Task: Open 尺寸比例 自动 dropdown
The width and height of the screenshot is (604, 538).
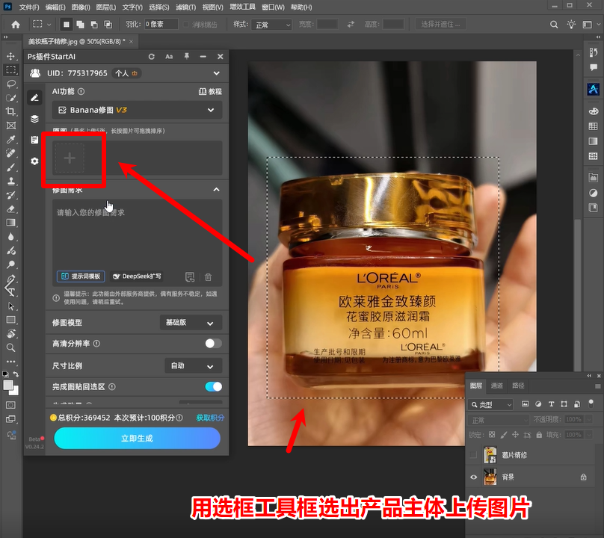Action: point(194,366)
